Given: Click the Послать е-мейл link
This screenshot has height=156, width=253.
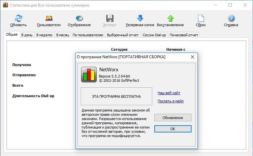Looking at the screenshot, I should click(x=171, y=101).
